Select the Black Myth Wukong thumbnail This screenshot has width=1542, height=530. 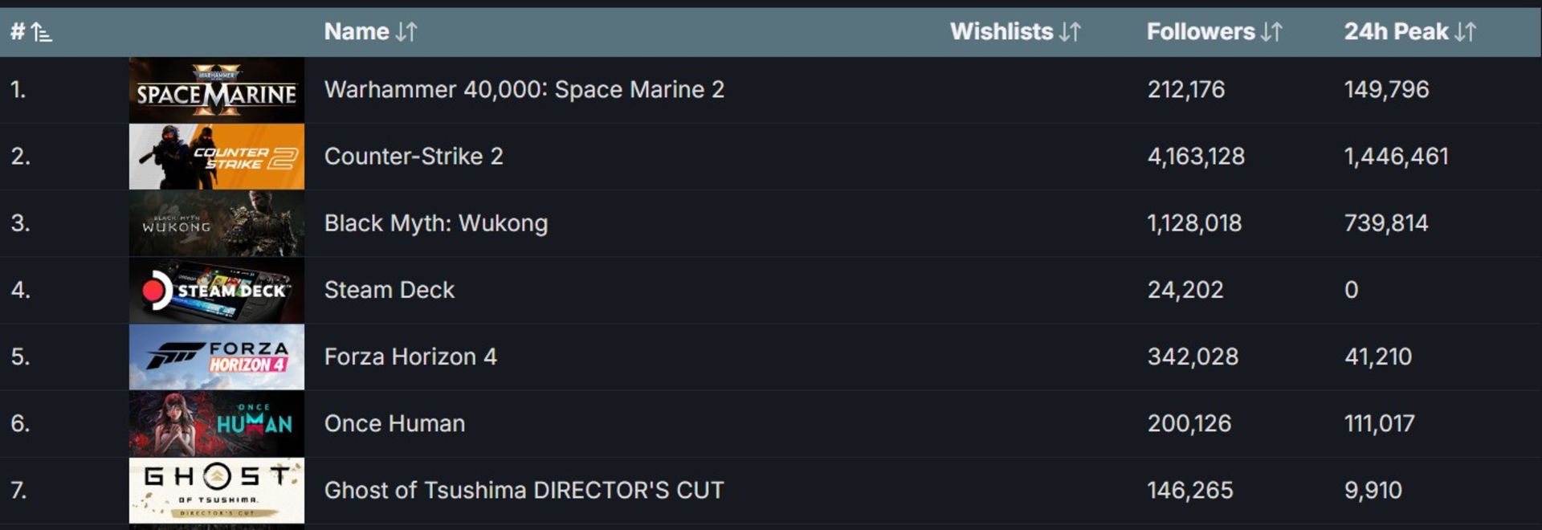217,223
